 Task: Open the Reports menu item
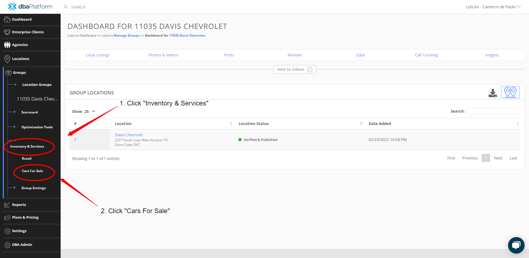pyautogui.click(x=19, y=205)
